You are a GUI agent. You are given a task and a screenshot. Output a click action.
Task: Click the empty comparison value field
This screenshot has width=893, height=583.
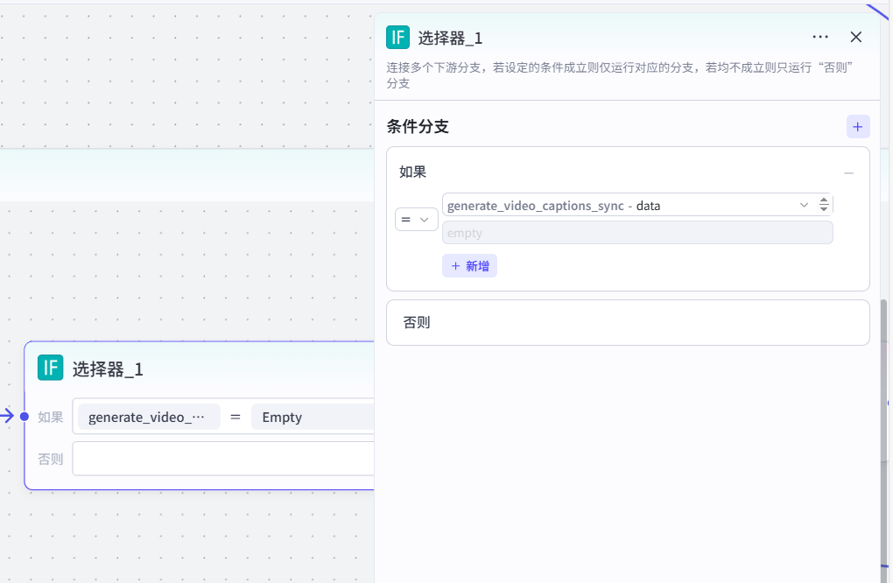(x=637, y=233)
